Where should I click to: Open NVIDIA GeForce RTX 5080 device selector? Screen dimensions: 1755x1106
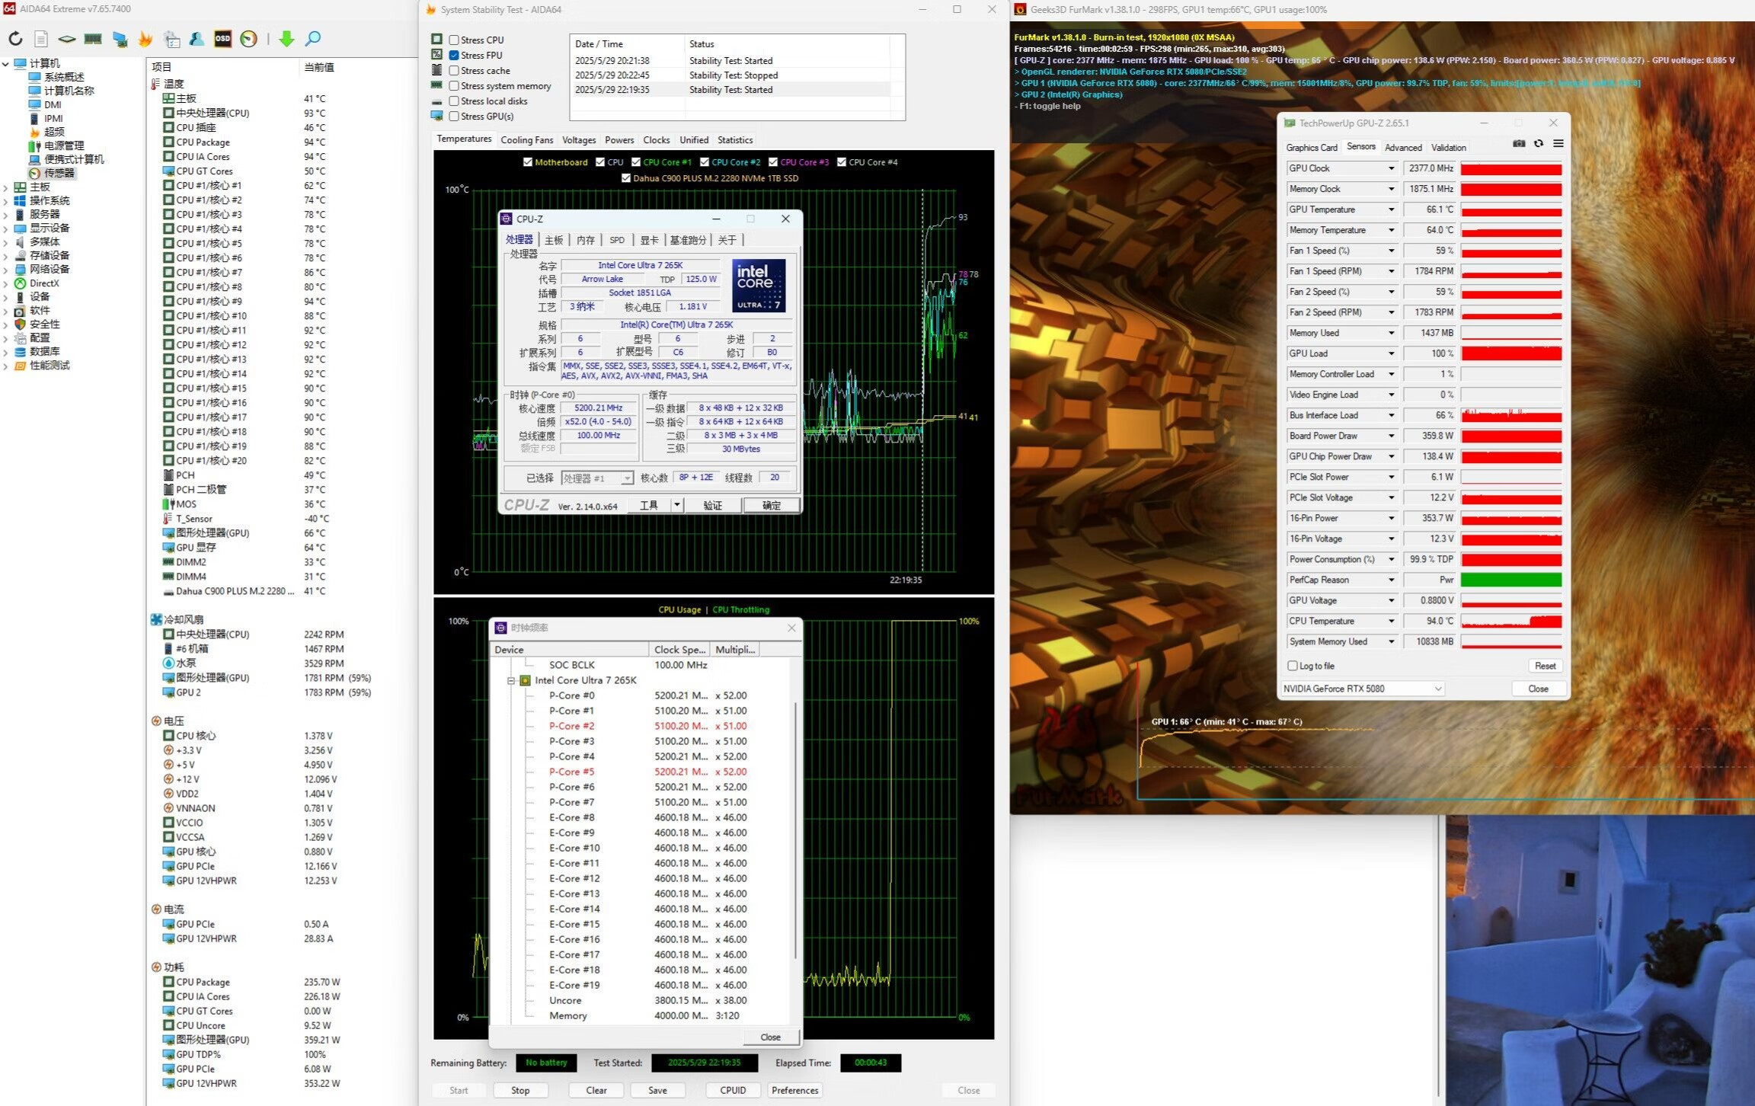coord(1363,689)
